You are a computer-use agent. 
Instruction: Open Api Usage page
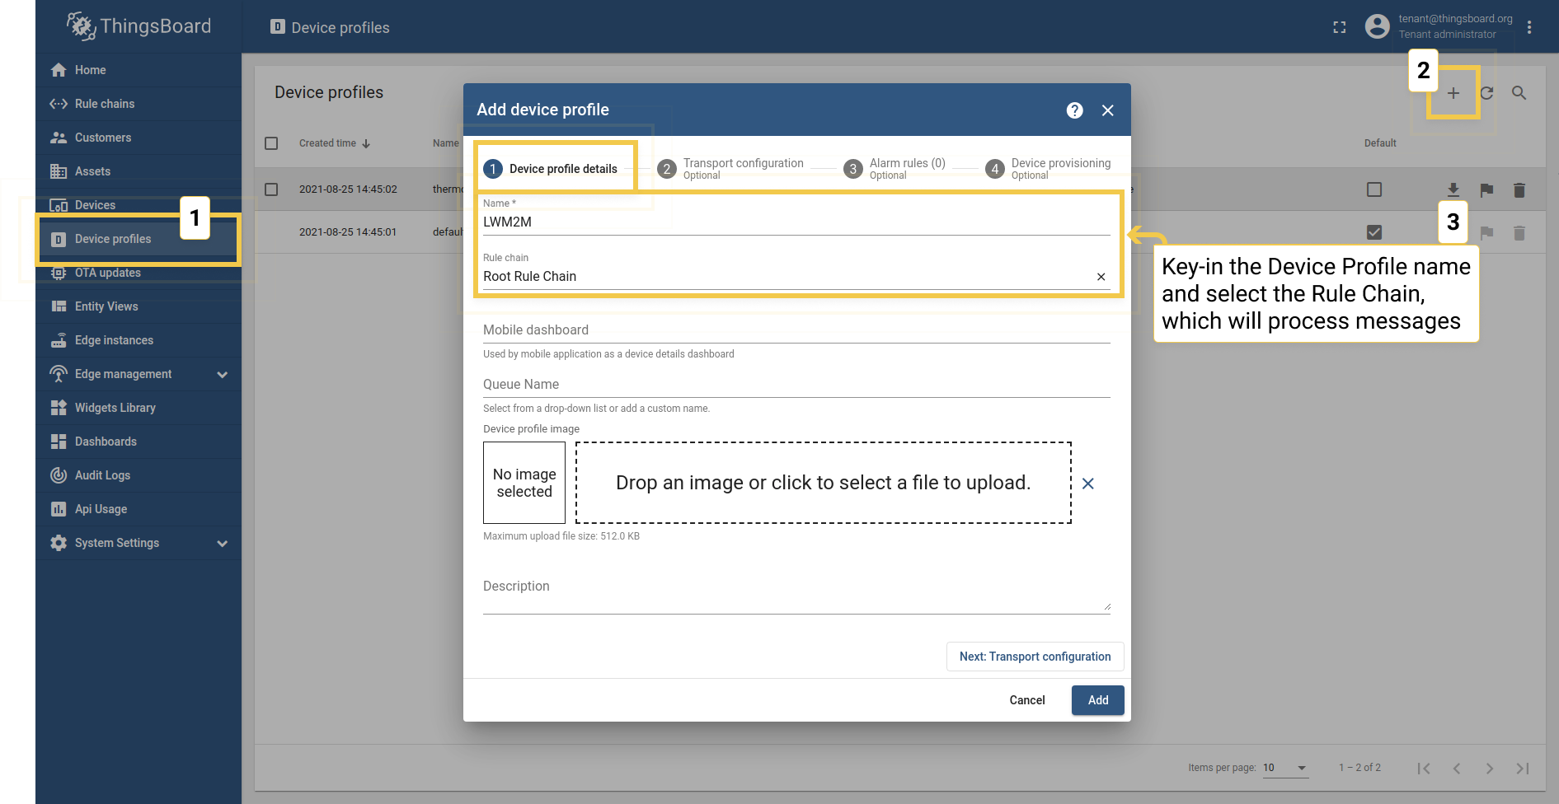coord(139,509)
